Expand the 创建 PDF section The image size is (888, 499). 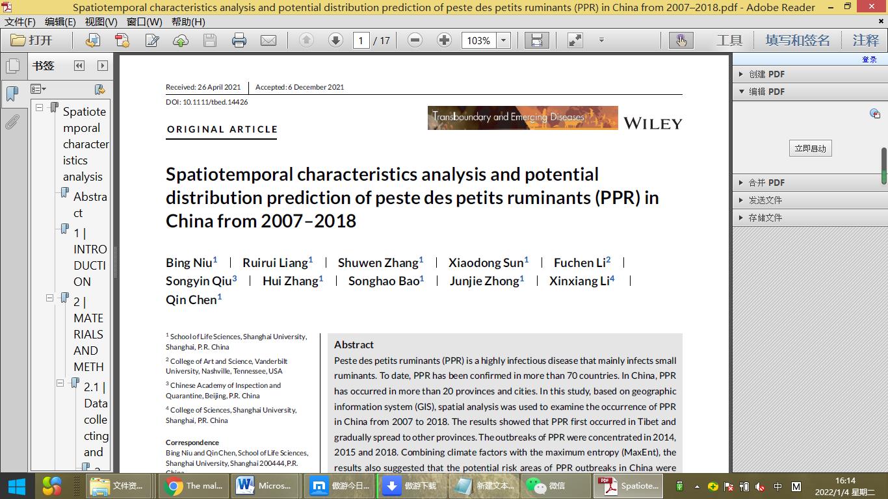742,74
